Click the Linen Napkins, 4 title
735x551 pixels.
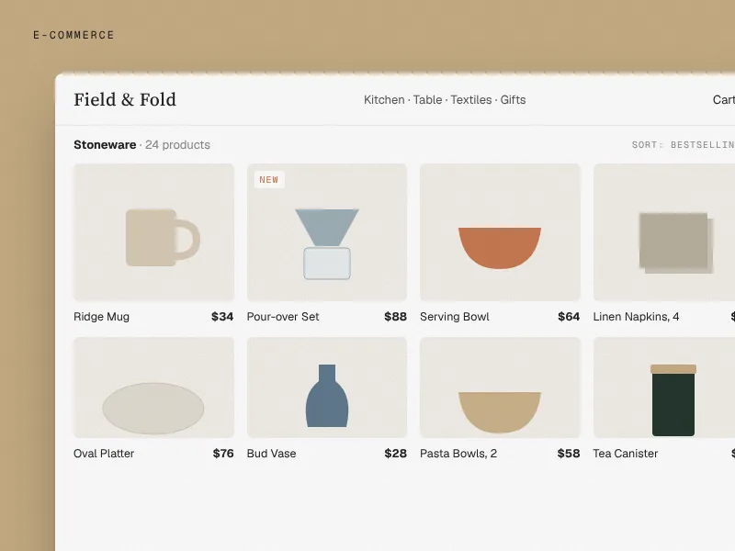pyautogui.click(x=636, y=317)
